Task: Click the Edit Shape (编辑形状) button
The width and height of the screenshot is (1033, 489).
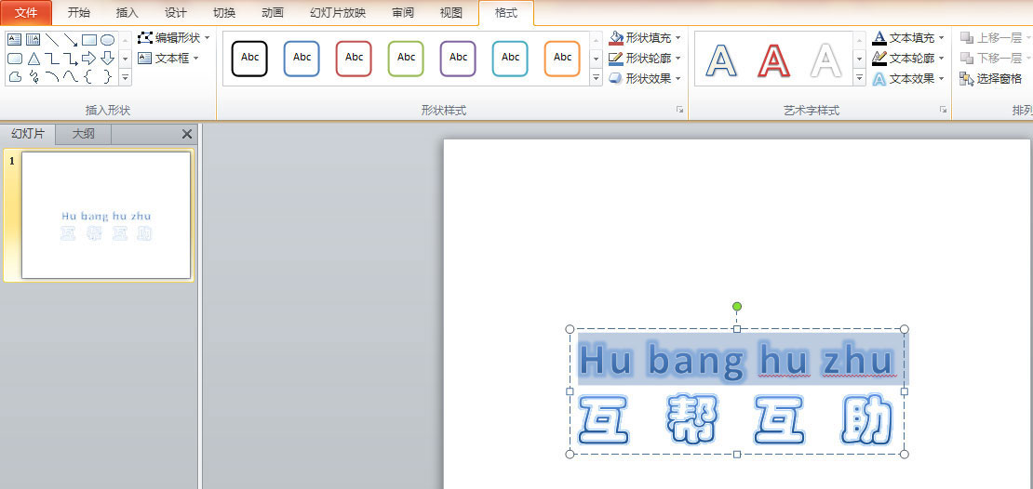Action: click(x=173, y=38)
